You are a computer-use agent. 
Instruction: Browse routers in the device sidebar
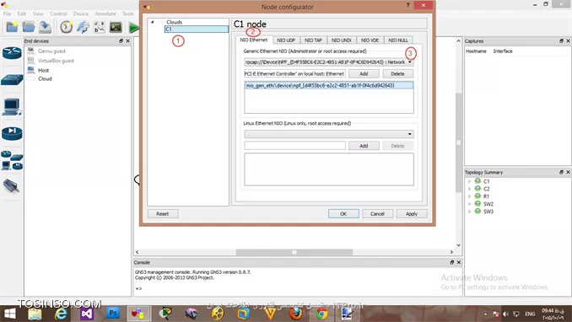point(12,53)
